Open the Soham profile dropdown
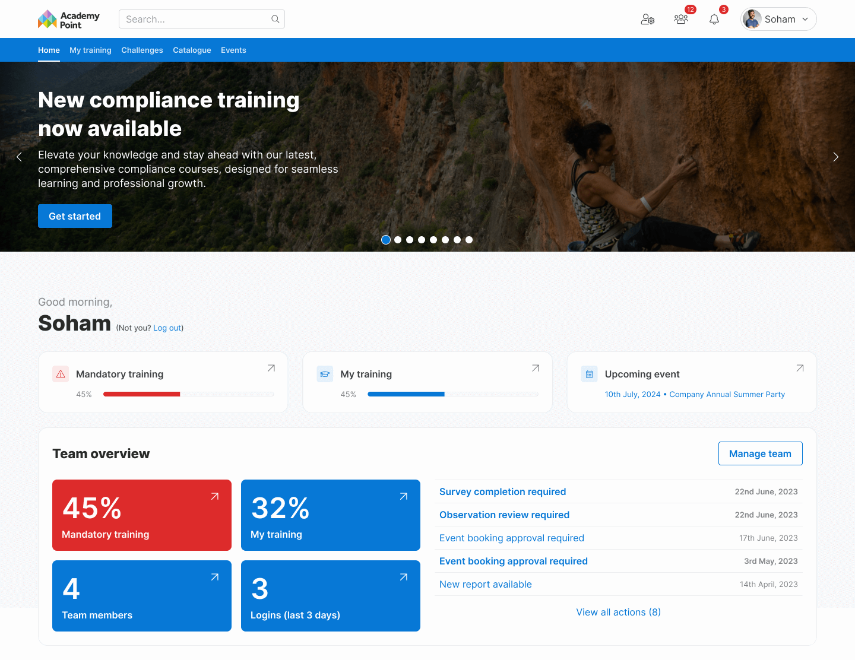855x660 pixels. tap(778, 19)
